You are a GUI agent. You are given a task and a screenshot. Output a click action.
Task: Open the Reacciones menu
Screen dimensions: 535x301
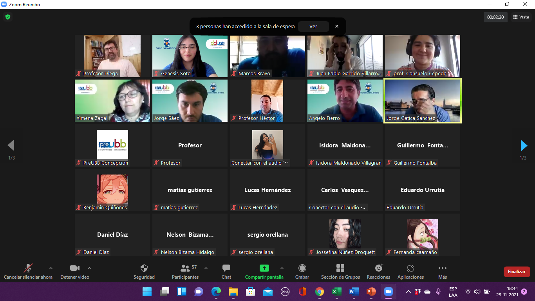click(378, 268)
